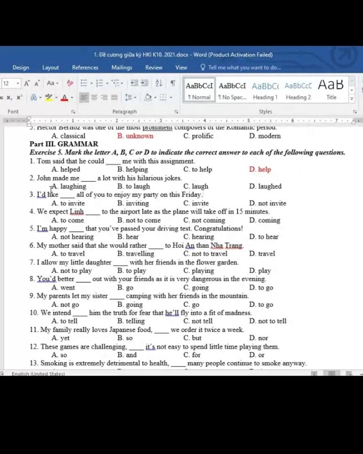The image size is (363, 454).
Task: Increase the font size with Grow Font
Action: click(x=27, y=83)
